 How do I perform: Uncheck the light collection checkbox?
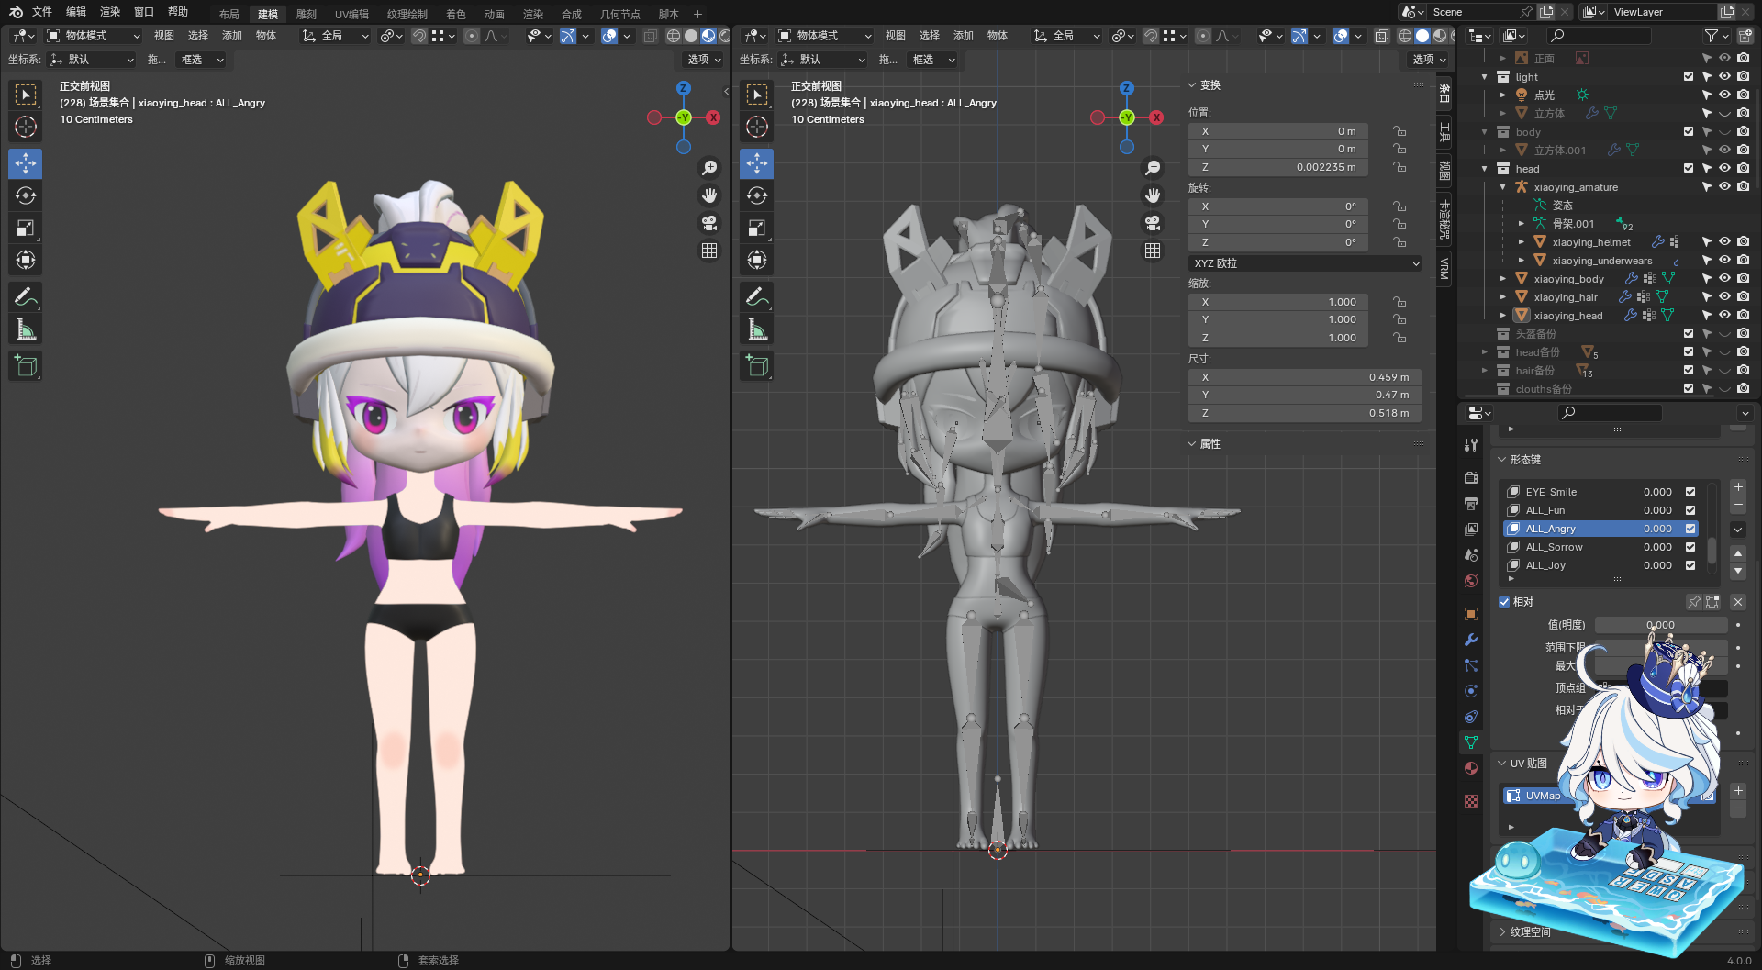point(1689,77)
